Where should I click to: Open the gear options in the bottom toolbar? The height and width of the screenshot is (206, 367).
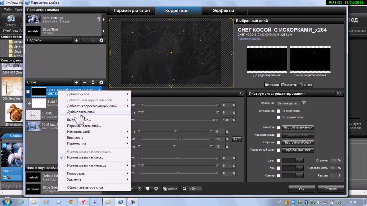156,189
